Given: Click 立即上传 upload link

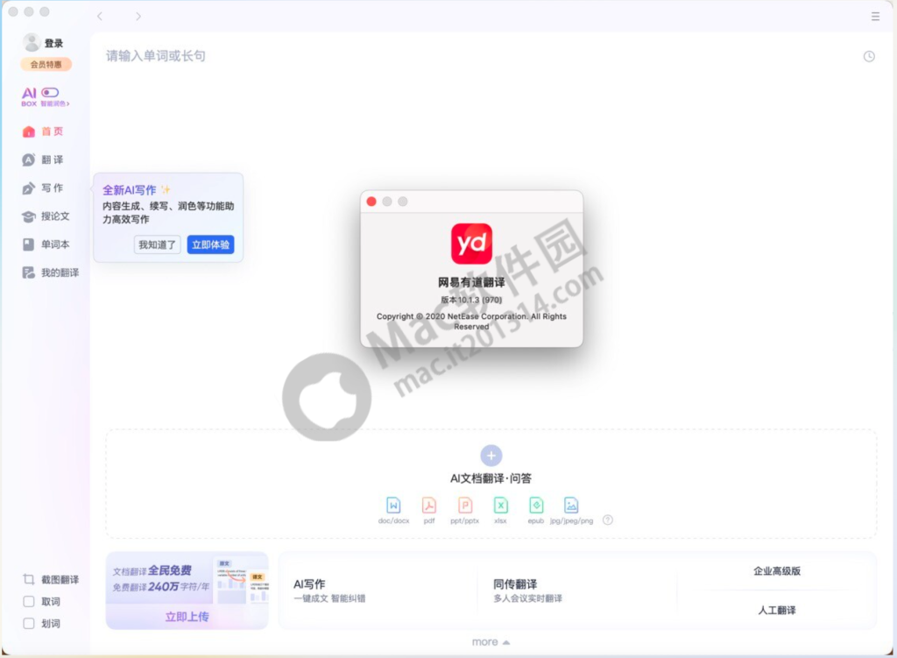Looking at the screenshot, I should pyautogui.click(x=187, y=617).
